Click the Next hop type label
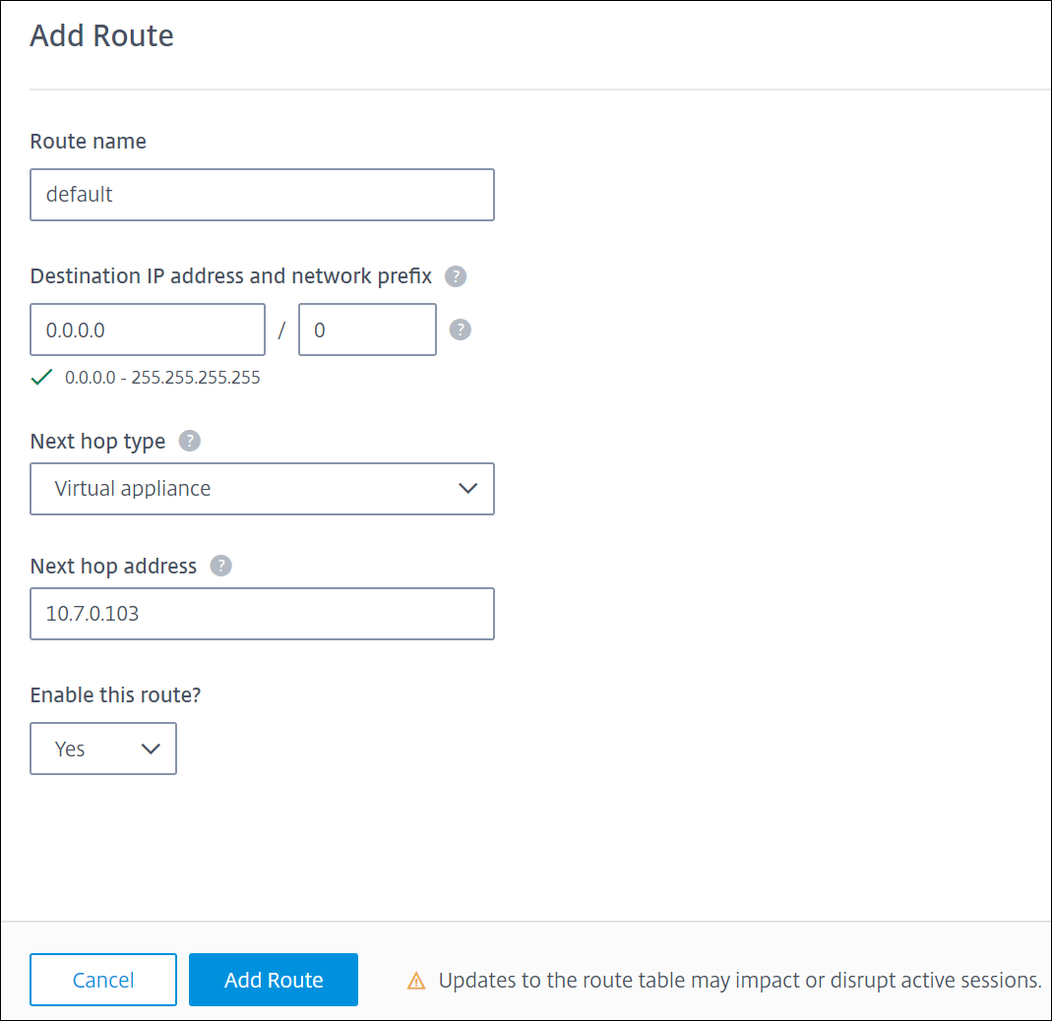 98,441
